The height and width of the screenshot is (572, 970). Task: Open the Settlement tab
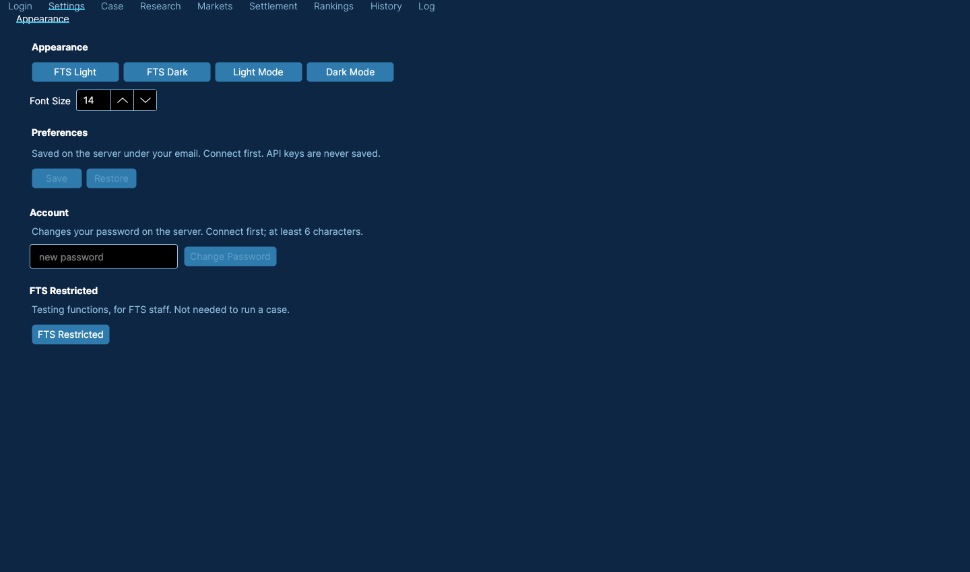click(x=273, y=6)
